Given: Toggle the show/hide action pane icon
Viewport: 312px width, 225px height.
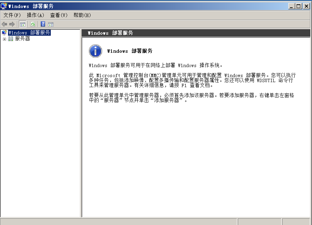Looking at the screenshot, I should click(x=51, y=24).
